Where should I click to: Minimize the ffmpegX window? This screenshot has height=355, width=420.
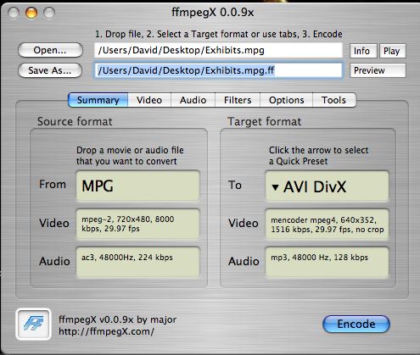31,13
